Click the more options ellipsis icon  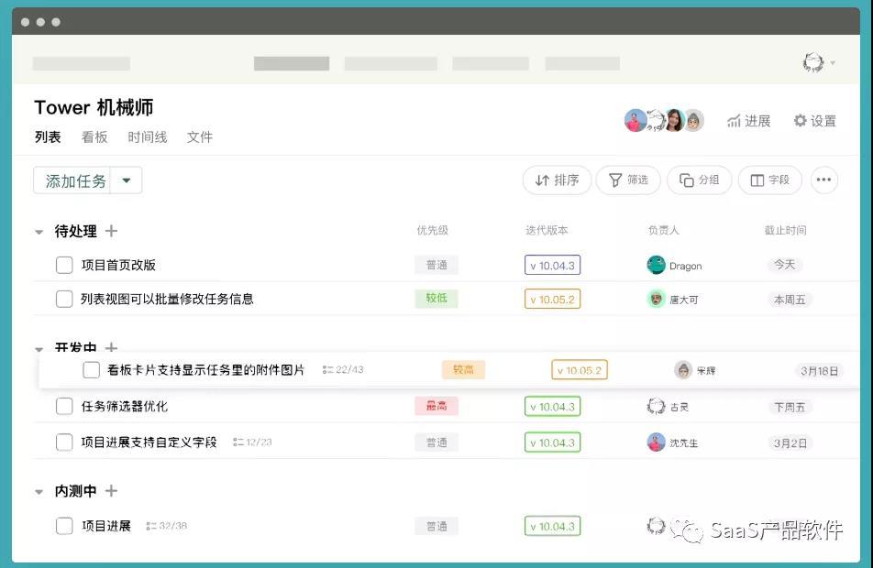coord(823,180)
